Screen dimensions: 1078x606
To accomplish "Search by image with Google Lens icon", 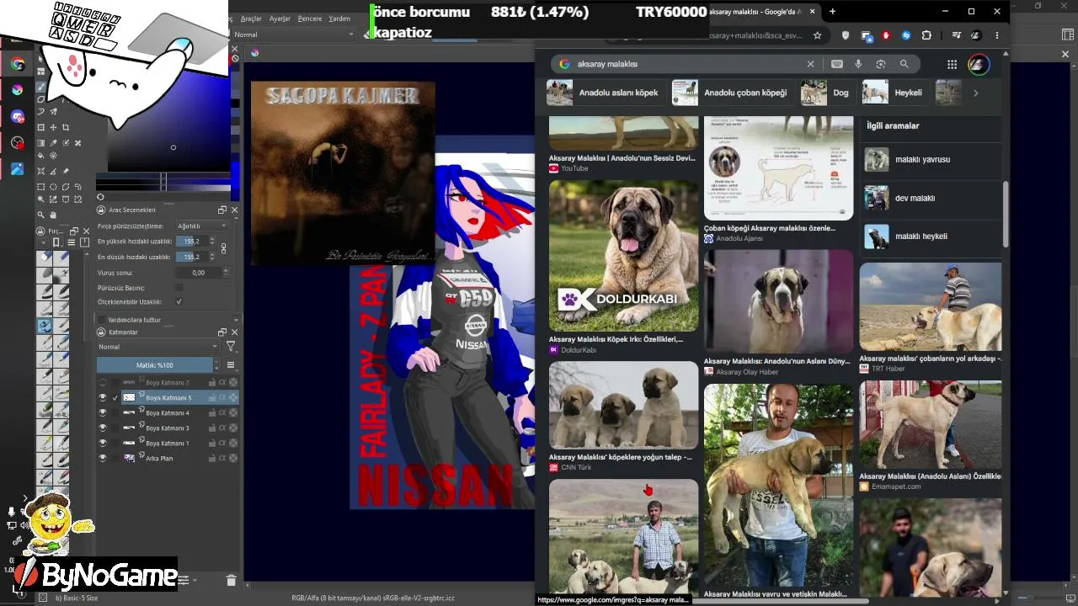I will pyautogui.click(x=881, y=64).
